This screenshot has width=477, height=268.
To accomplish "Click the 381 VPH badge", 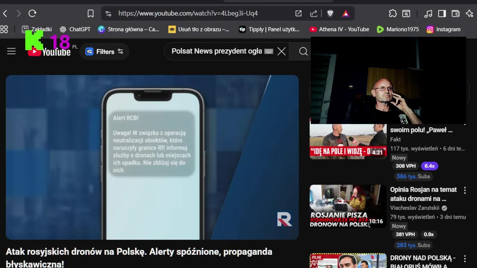I will [405, 234].
